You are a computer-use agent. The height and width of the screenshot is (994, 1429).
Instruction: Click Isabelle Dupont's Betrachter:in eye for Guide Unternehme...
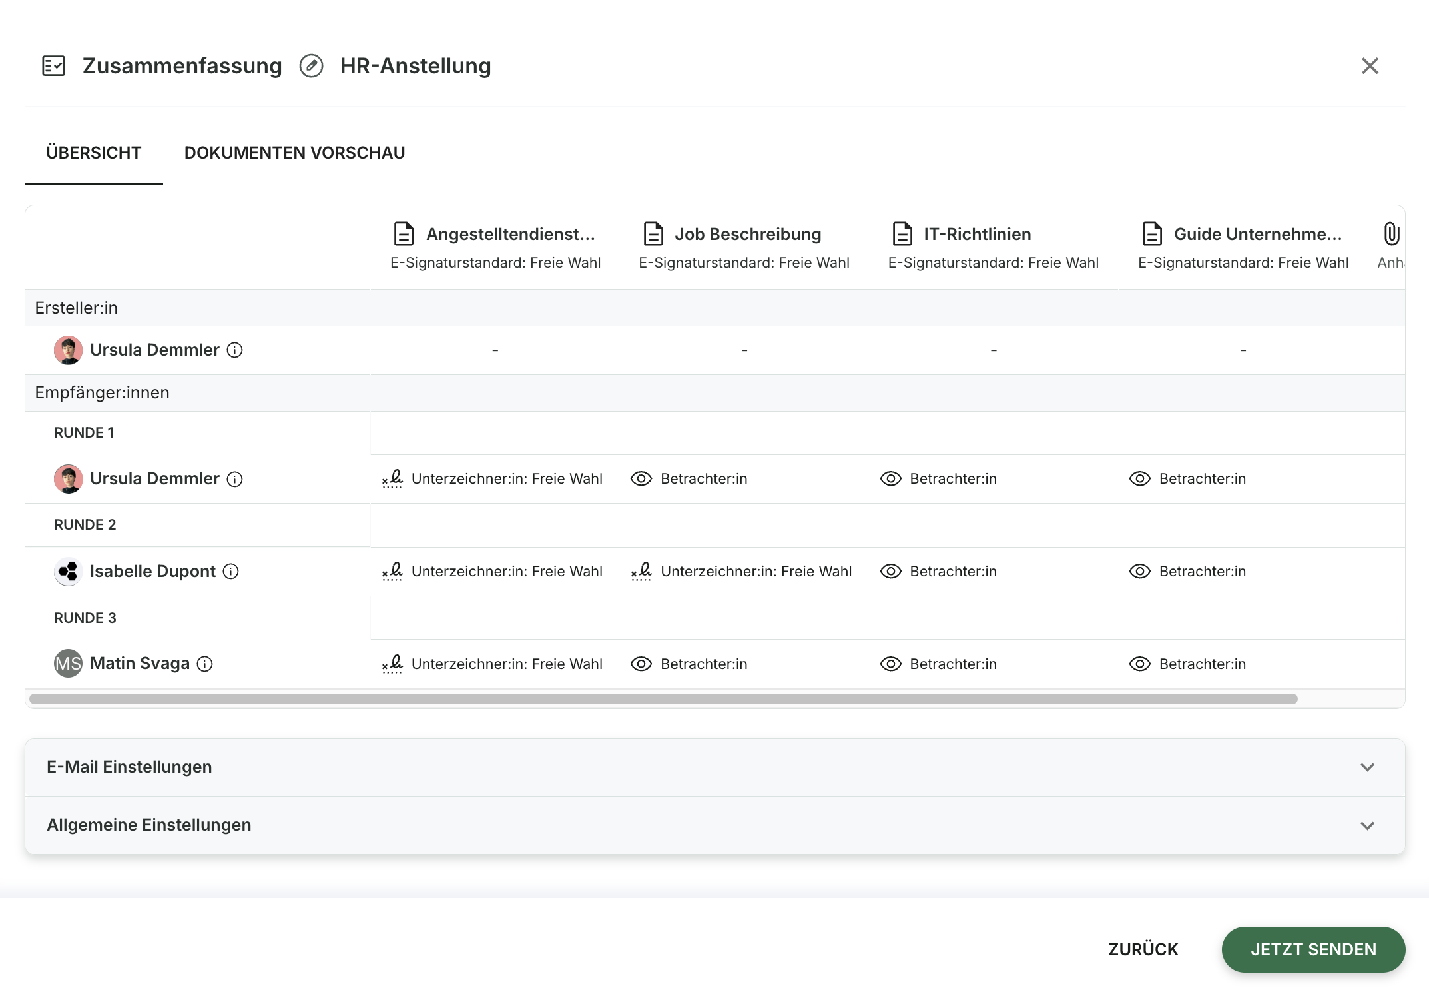coord(1140,572)
